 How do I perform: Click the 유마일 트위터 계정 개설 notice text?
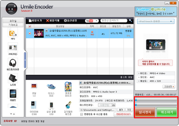click(x=33, y=121)
